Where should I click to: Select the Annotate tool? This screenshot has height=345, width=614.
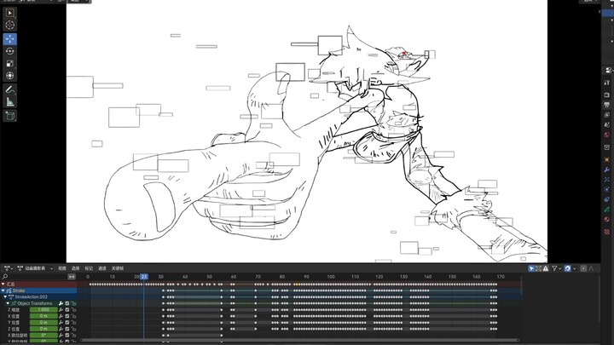point(9,89)
